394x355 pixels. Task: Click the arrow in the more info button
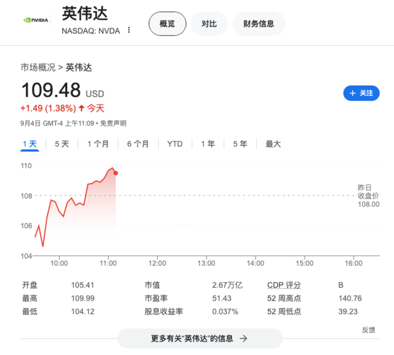tap(243, 338)
